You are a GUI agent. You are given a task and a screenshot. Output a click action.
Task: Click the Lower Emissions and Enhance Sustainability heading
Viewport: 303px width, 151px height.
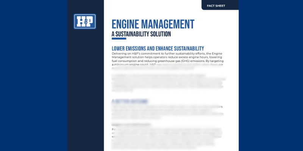[x=158, y=49]
